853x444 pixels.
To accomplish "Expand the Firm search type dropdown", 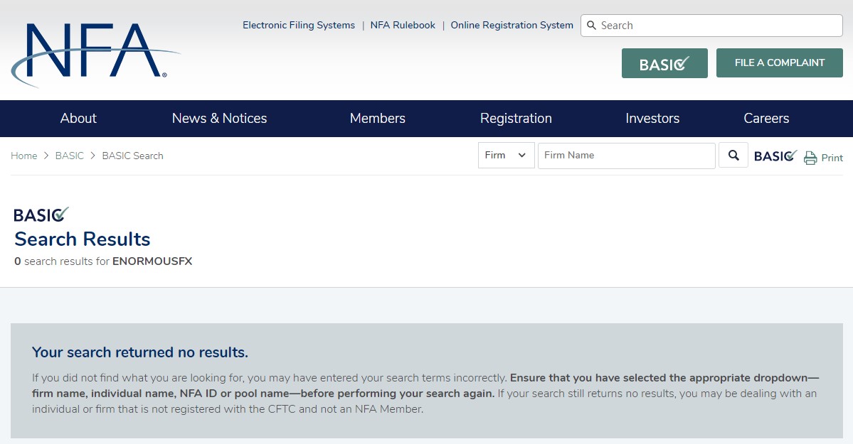I will coord(506,156).
